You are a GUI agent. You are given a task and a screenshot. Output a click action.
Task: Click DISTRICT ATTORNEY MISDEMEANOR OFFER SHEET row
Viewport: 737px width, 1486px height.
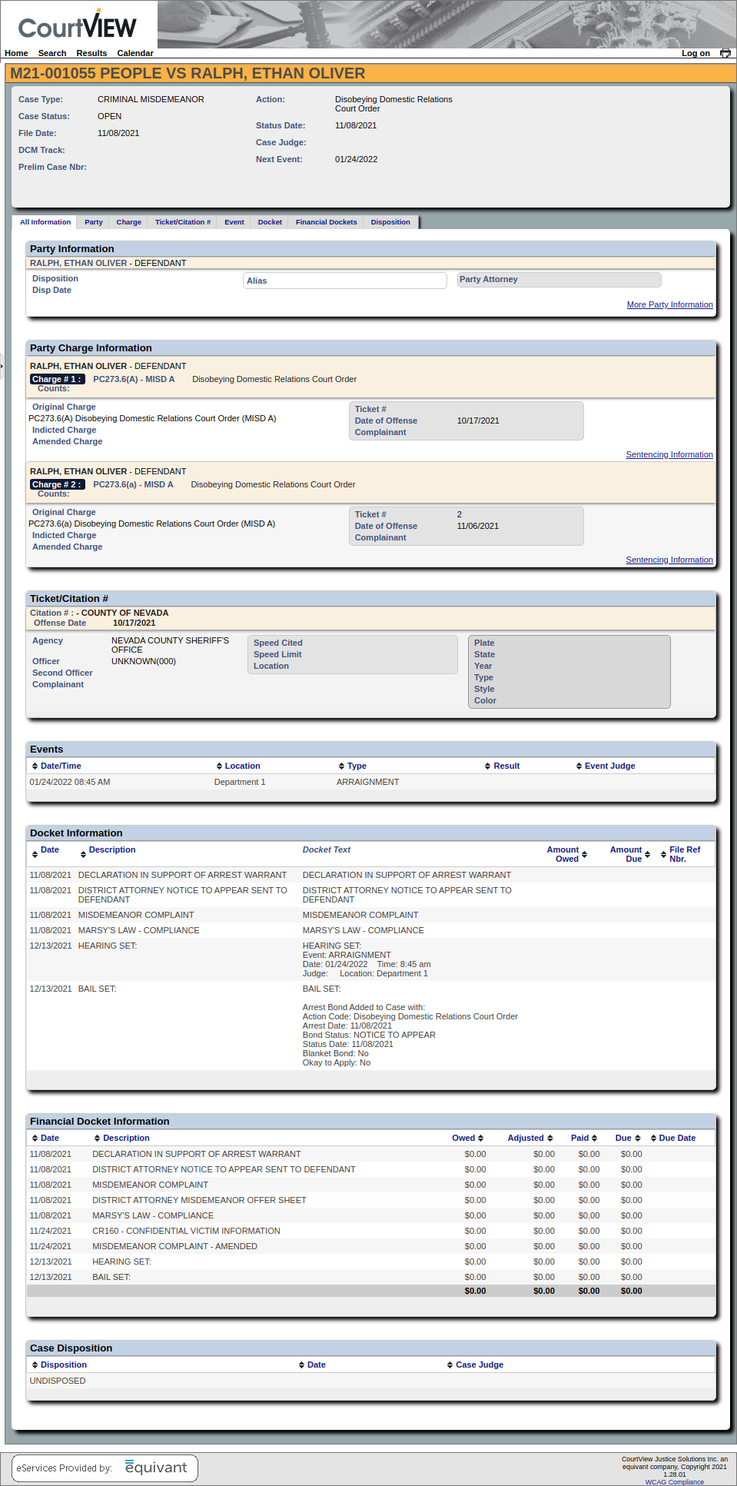[x=371, y=1201]
